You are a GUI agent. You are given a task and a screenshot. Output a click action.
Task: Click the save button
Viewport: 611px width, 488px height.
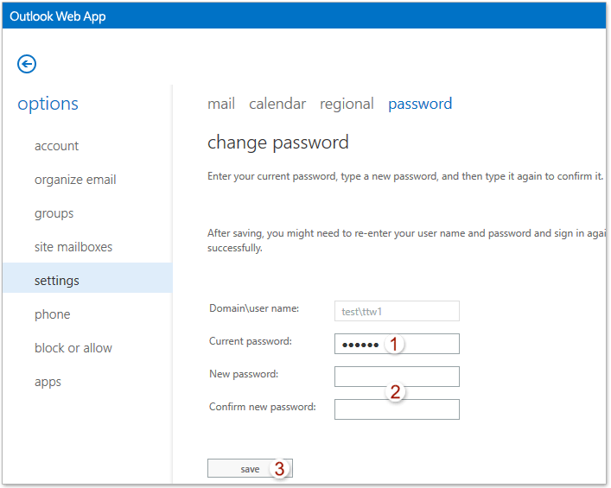point(250,468)
